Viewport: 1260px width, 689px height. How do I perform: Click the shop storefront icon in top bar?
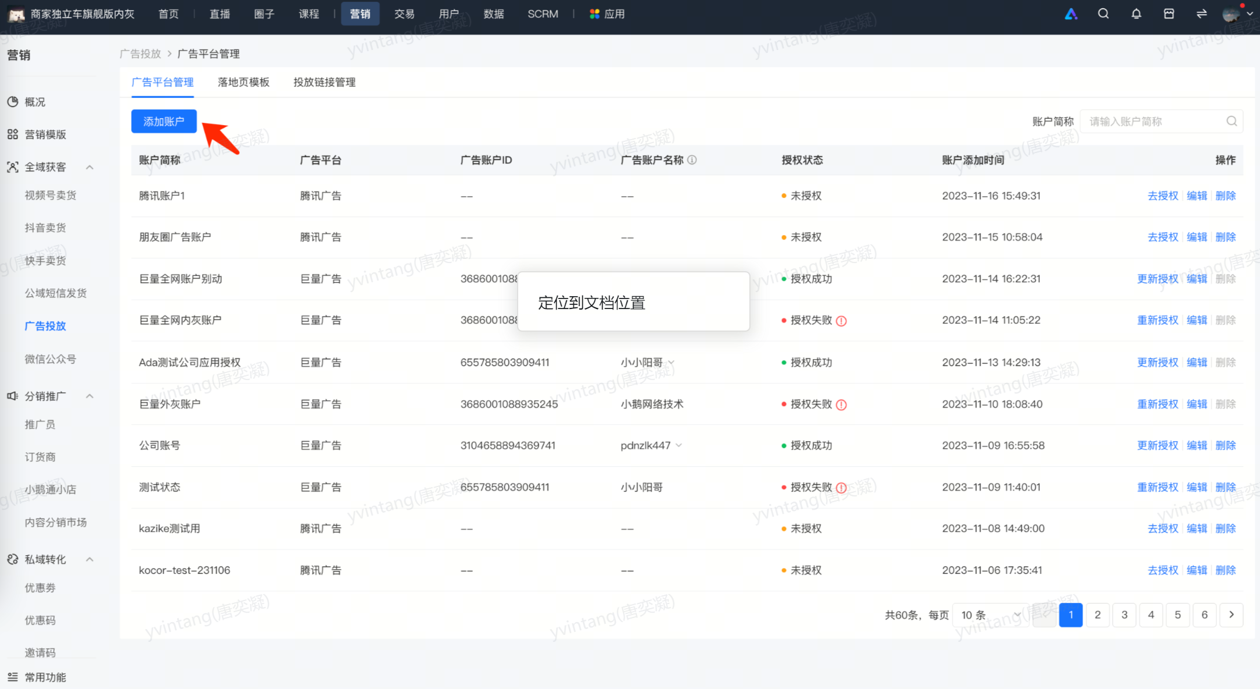pyautogui.click(x=1169, y=14)
